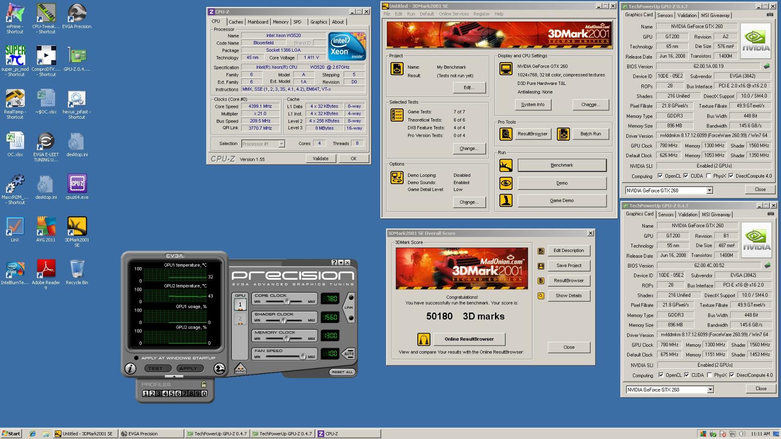Open the RealTemp shortcut icon
The width and height of the screenshot is (781, 439).
pos(15,99)
